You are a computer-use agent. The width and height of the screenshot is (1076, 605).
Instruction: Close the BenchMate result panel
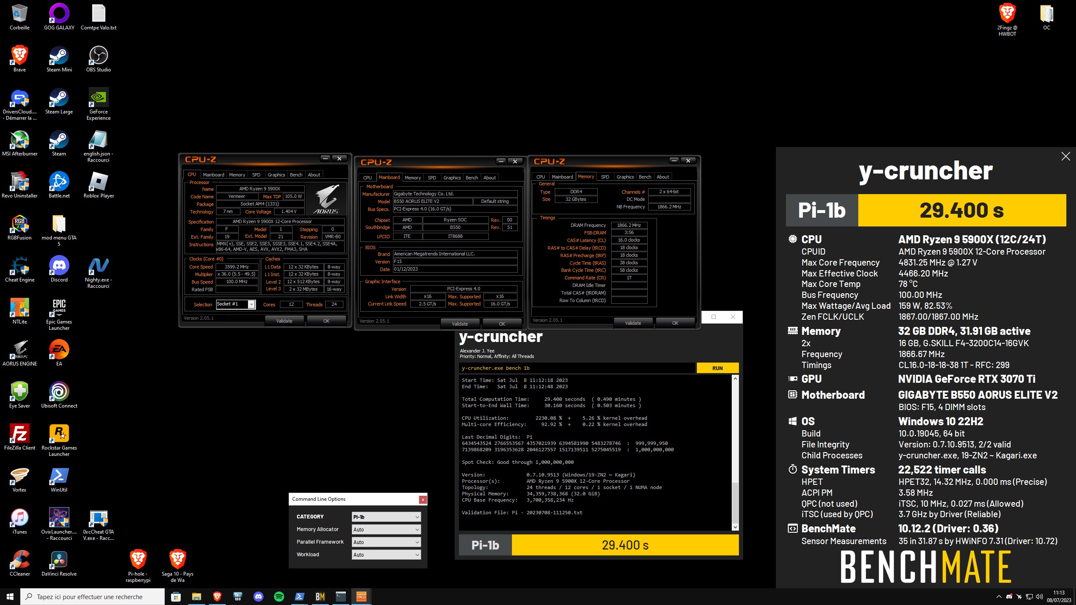point(1065,156)
